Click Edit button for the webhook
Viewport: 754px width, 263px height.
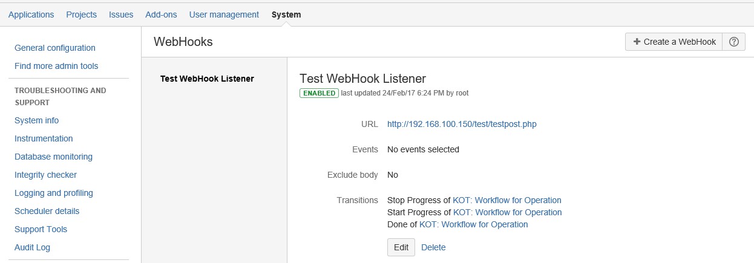point(401,247)
